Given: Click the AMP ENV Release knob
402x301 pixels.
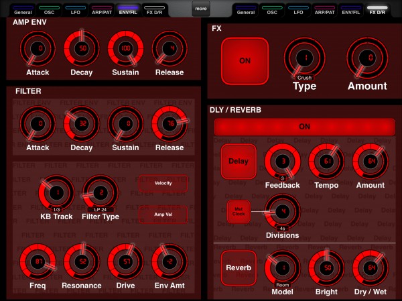Looking at the screenshot, I should (x=170, y=48).
